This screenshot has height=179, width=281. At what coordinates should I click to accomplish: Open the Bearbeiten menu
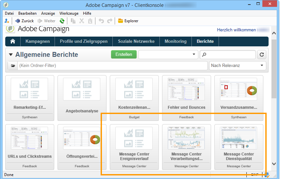(x=27, y=13)
